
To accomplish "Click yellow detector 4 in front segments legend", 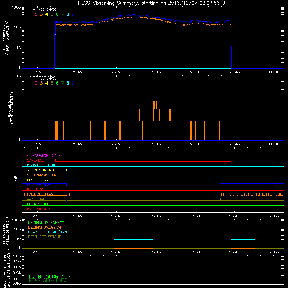I will tap(47, 14).
